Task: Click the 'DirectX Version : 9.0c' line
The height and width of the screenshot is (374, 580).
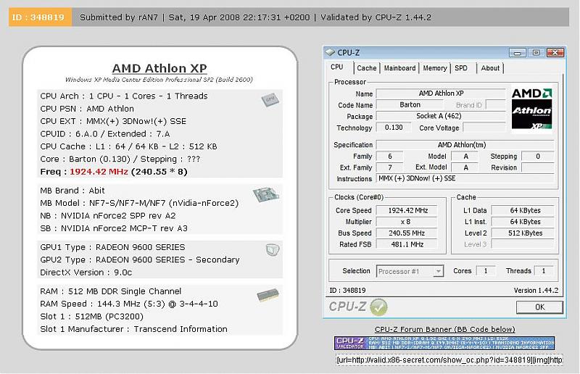Action: [x=86, y=273]
